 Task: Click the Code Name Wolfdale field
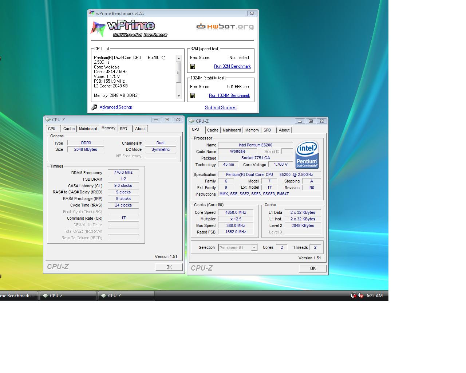[238, 152]
